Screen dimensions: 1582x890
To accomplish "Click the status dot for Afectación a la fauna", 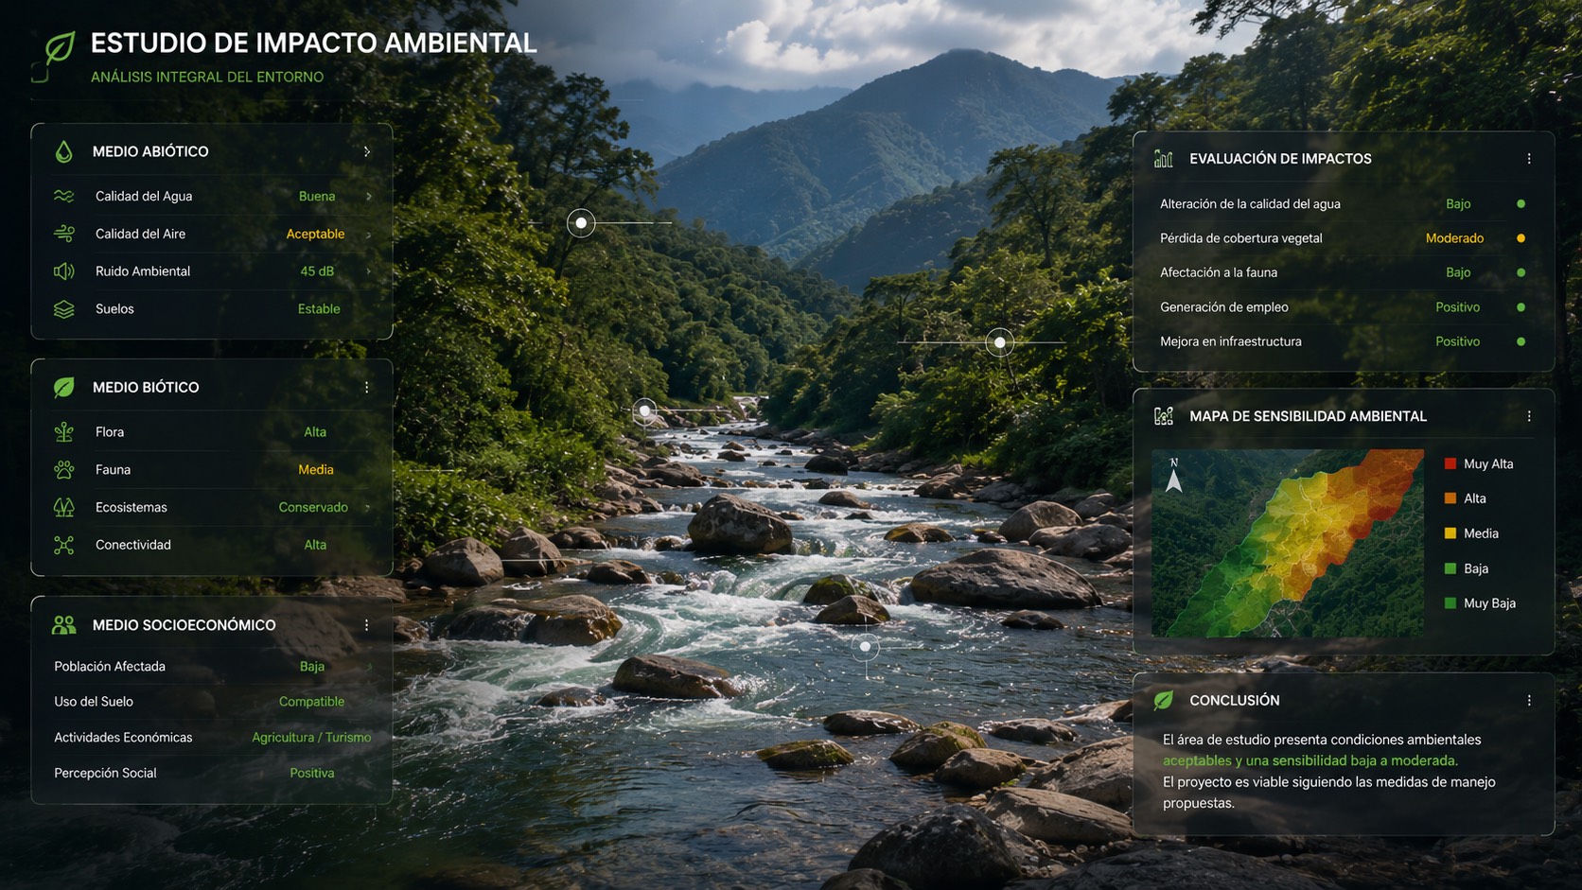I will [1520, 272].
